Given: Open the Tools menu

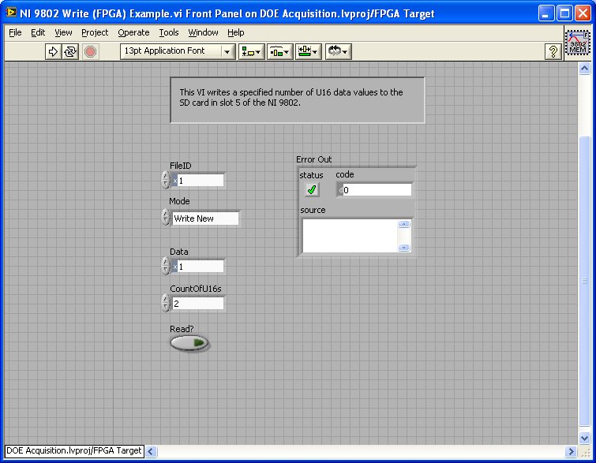Looking at the screenshot, I should (x=169, y=32).
